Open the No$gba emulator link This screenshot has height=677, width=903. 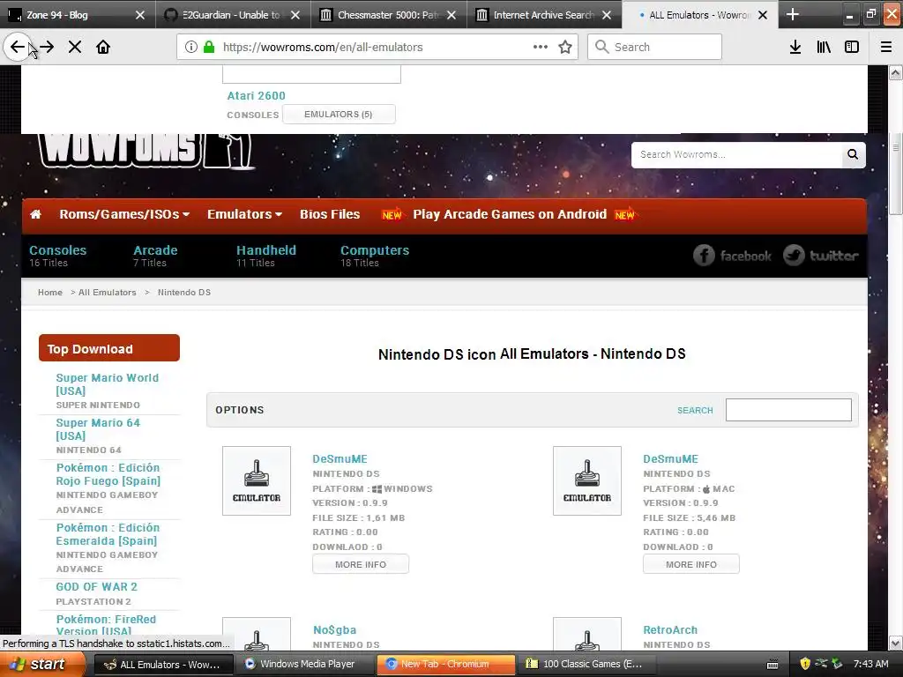334,629
